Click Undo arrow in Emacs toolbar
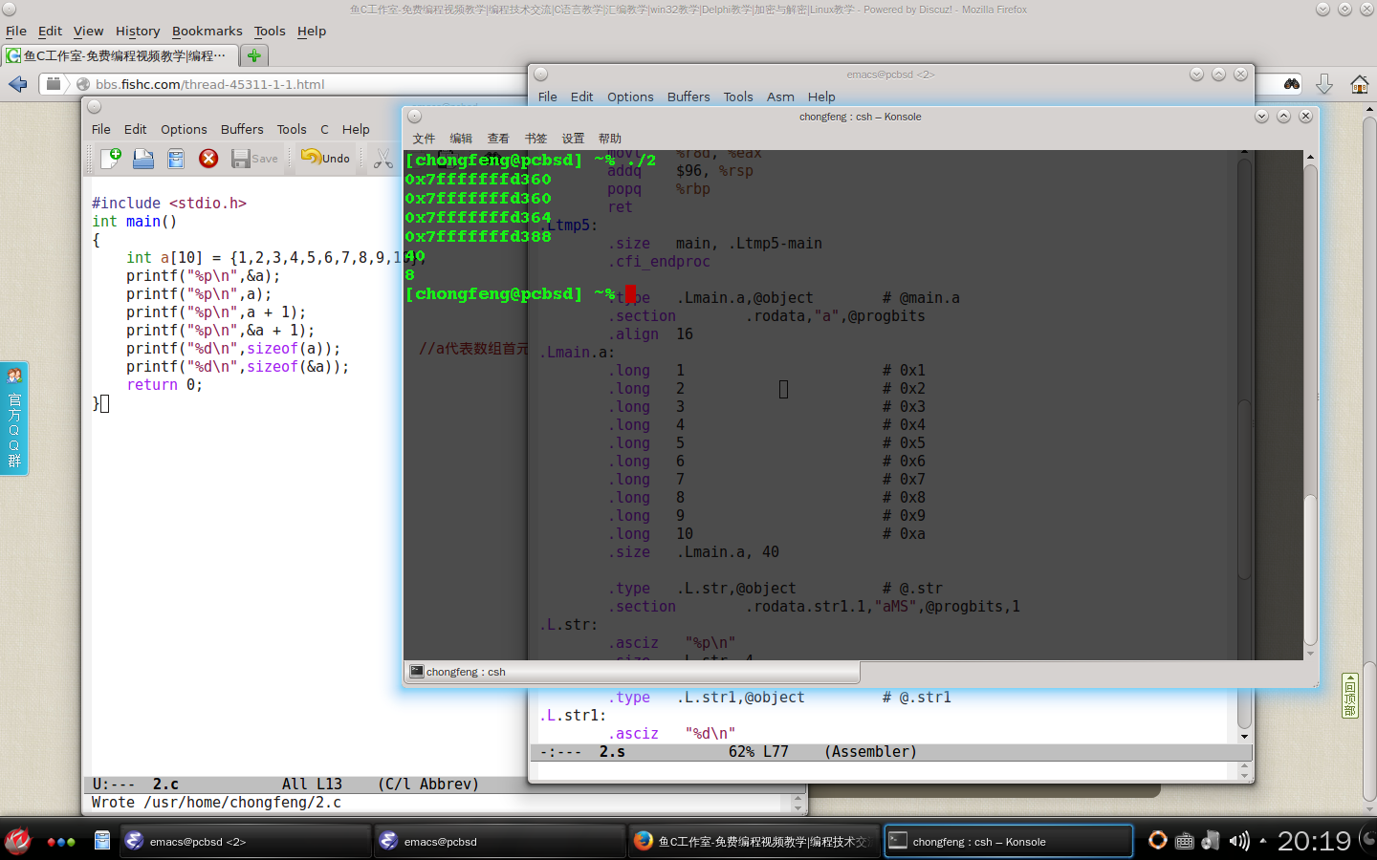Image resolution: width=1377 pixels, height=860 pixels. (325, 159)
